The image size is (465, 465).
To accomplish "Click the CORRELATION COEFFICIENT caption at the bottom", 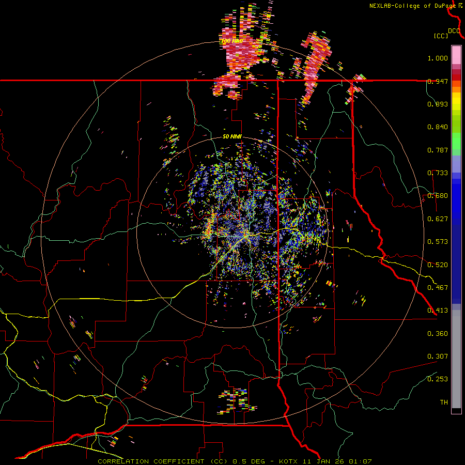I will tap(234, 461).
